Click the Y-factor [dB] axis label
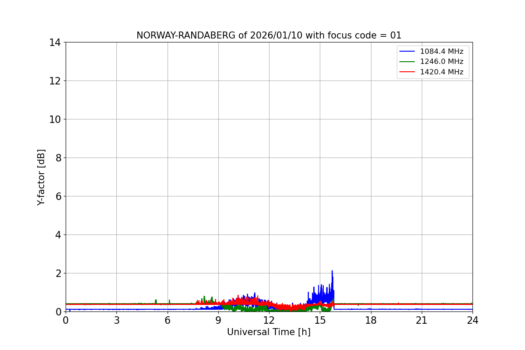525x350 pixels. coord(41,177)
